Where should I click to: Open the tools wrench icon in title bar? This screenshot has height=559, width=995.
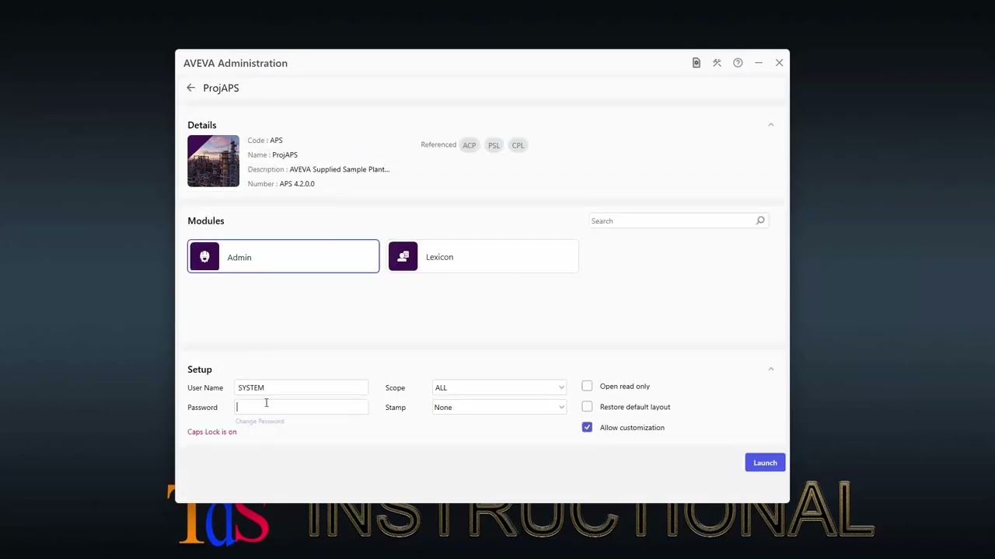(717, 63)
